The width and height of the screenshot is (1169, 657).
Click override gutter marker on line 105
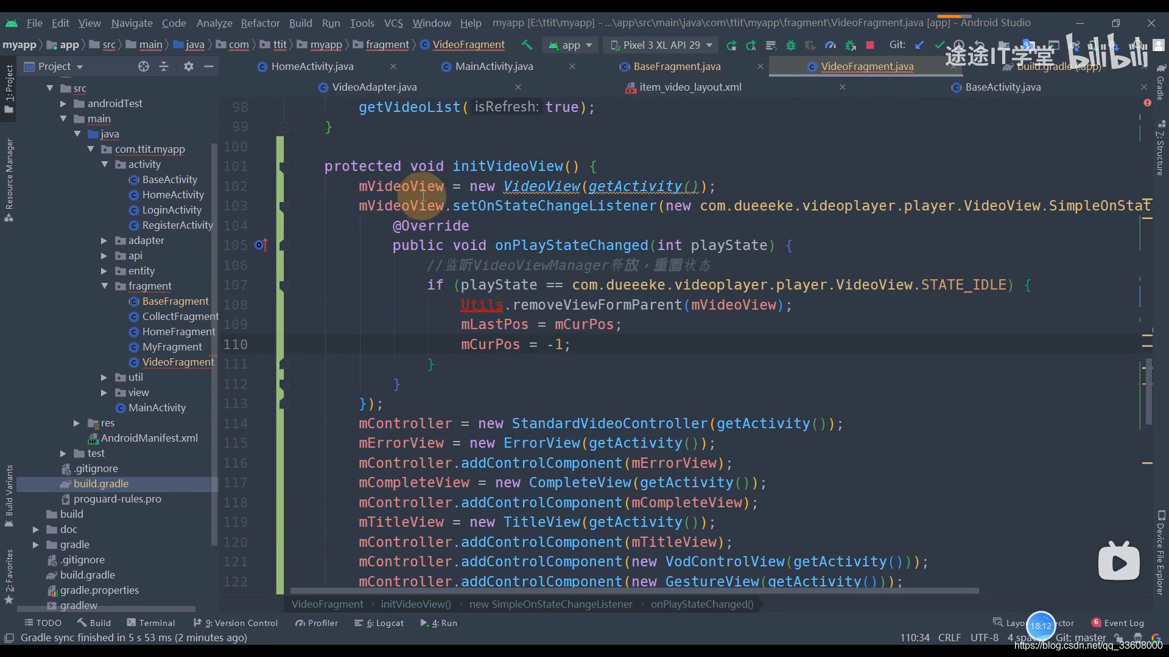tap(261, 245)
